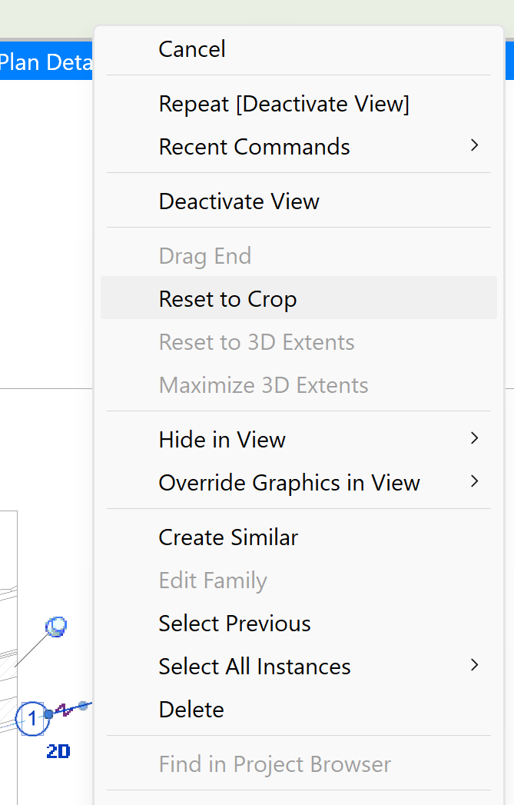The width and height of the screenshot is (514, 805).
Task: Click the Hide in View entry text
Action: pos(222,439)
